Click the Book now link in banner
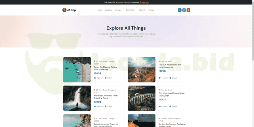The width and height of the screenshot is (254, 127). 145,2
